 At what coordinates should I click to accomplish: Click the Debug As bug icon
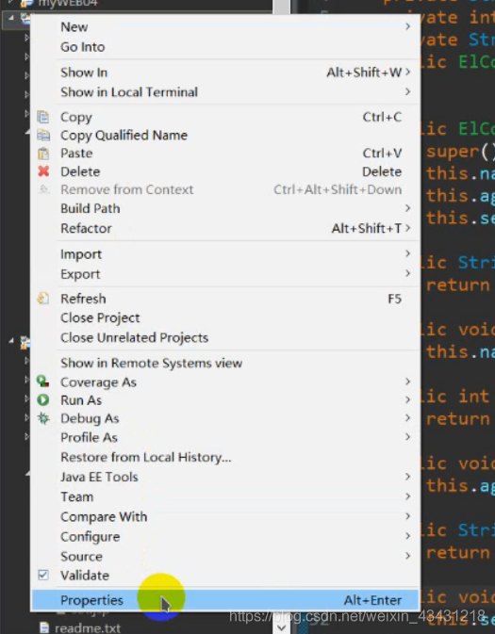point(43,418)
